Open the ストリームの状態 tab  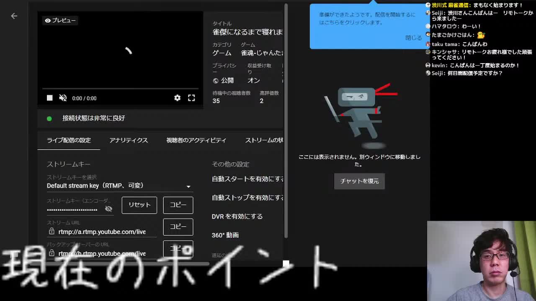(x=264, y=140)
